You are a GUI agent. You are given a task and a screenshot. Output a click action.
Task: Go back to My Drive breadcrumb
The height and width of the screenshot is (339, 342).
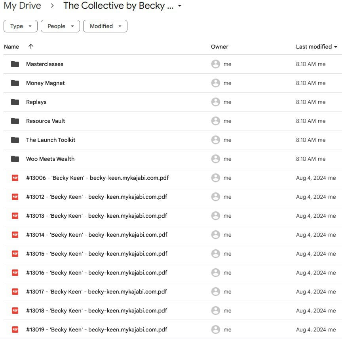pyautogui.click(x=22, y=6)
